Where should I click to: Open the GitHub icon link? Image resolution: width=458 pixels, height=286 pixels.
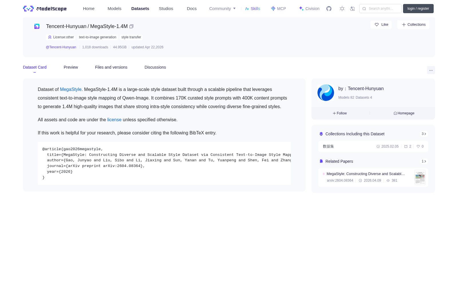click(329, 9)
